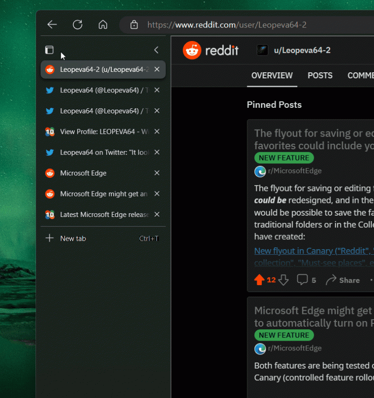The width and height of the screenshot is (374, 398).
Task: Close the "Leopeva64 on Twitter" tab
Action: coord(157,152)
